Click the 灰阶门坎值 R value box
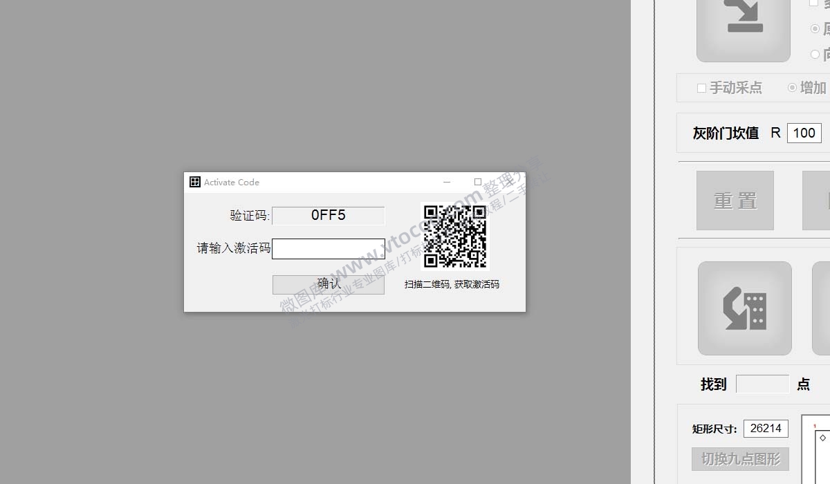 805,133
